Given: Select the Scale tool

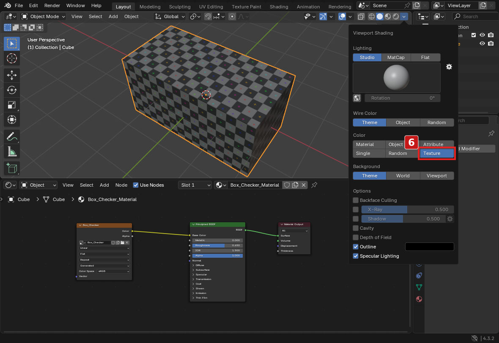Looking at the screenshot, I should coord(12,105).
